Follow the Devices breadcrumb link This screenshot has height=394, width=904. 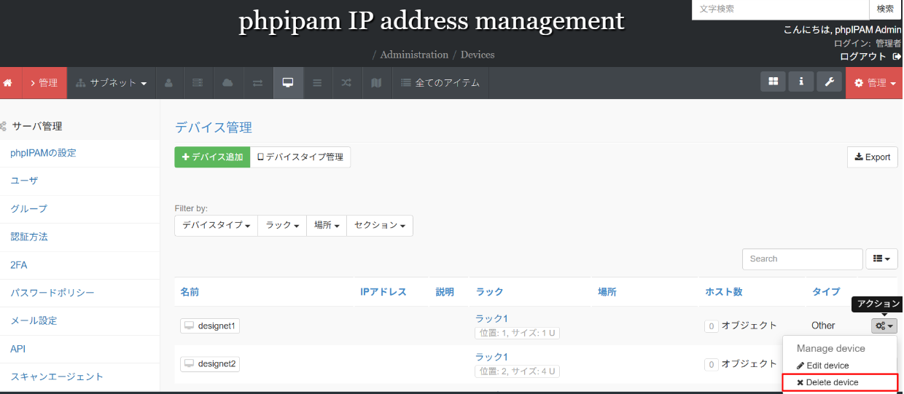478,55
